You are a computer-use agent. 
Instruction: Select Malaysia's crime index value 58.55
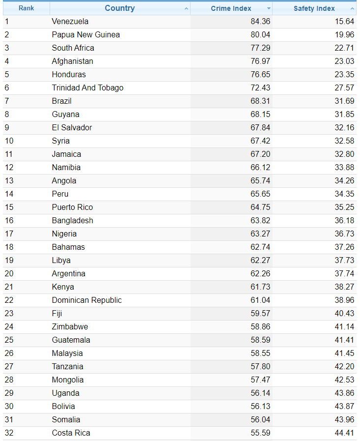(x=260, y=353)
